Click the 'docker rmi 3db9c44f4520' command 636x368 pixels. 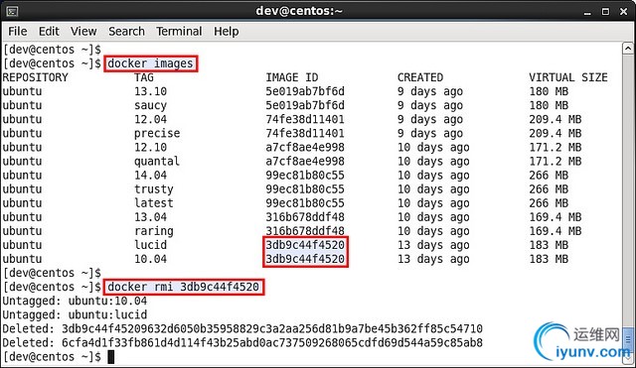coord(183,287)
